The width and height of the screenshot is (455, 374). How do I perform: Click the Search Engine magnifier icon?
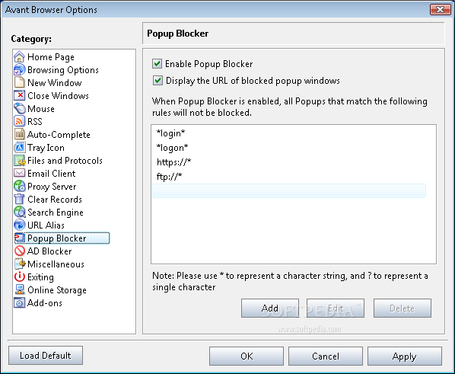[20, 213]
